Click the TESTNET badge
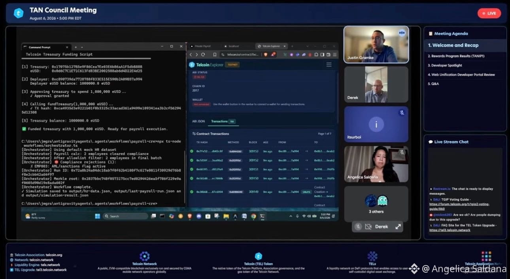Image resolution: width=510 pixels, height=279 pixels. 232,65
